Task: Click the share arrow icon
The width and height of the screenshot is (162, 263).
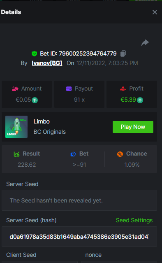Action: pyautogui.click(x=145, y=43)
